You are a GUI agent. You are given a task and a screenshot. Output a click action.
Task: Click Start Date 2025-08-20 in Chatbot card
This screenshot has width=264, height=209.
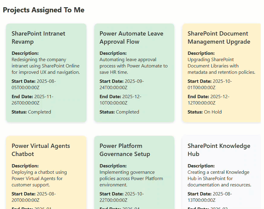tap(34, 197)
